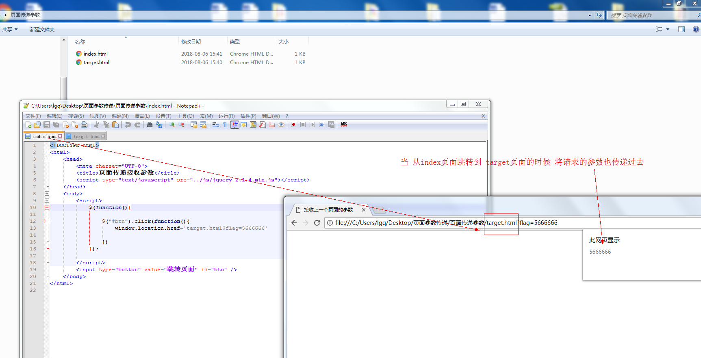
Task: Click the Function List toolbar icon
Action: pyautogui.click(x=263, y=125)
